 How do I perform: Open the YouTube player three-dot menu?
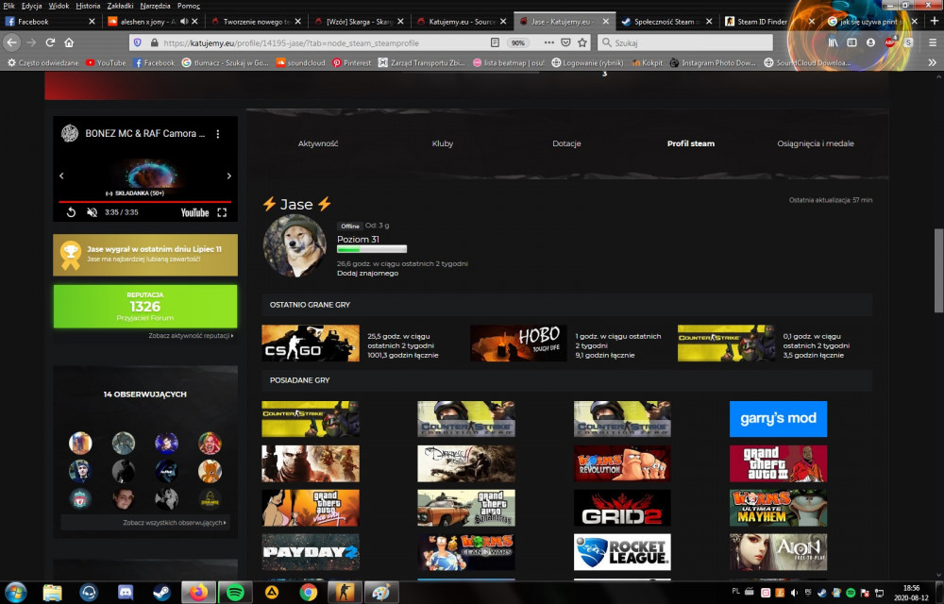tap(218, 134)
